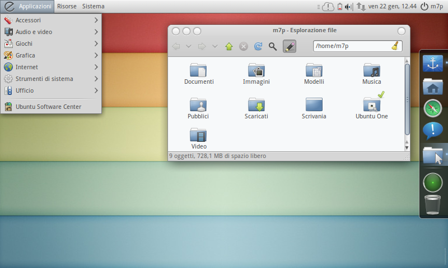Screen dimensions: 448x268
Task: Expand the Audio e video submenu
Action: pyautogui.click(x=51, y=32)
